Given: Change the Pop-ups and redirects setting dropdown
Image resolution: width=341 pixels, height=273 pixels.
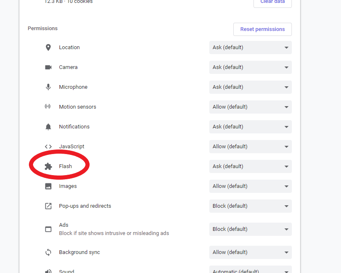Looking at the screenshot, I should click(x=250, y=206).
